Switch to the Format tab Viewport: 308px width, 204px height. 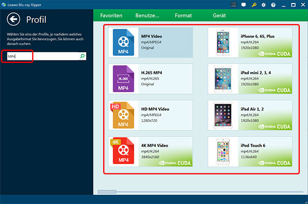183,15
